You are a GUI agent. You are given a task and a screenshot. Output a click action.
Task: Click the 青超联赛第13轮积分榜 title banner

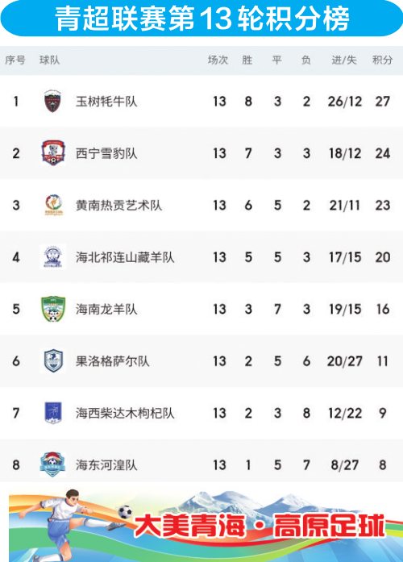click(201, 18)
